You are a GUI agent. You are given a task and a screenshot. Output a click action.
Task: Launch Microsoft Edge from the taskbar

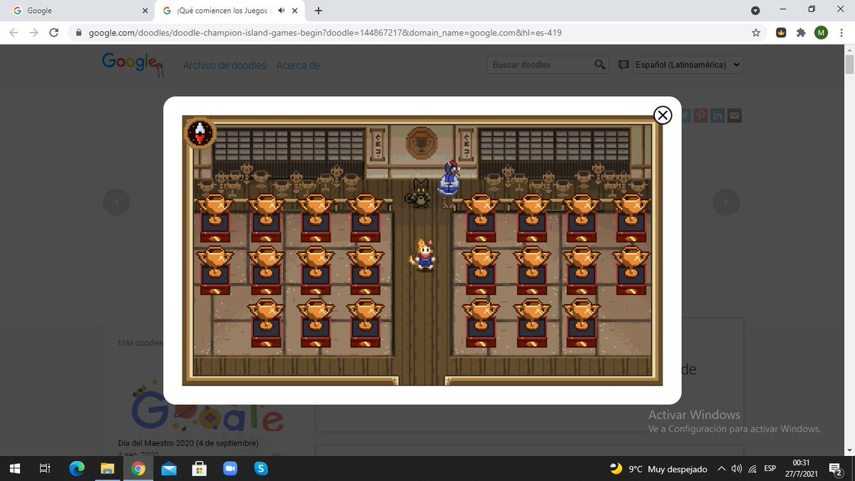coord(76,468)
